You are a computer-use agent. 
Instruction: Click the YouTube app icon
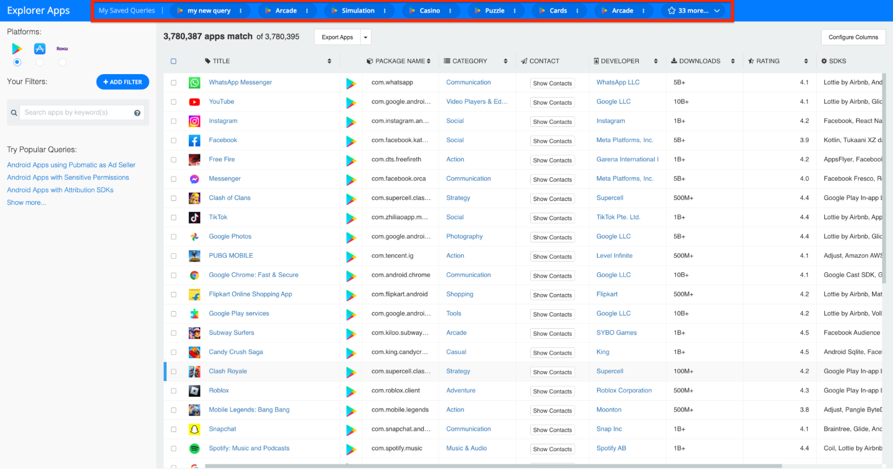(x=194, y=102)
